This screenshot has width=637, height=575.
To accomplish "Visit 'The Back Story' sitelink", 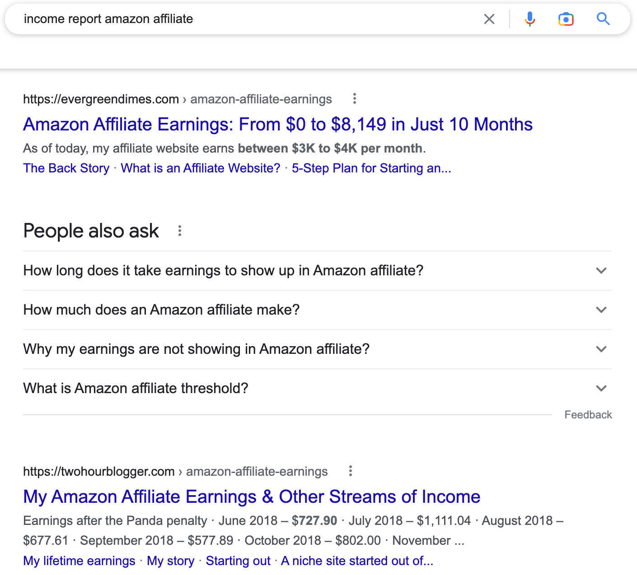I will [66, 168].
